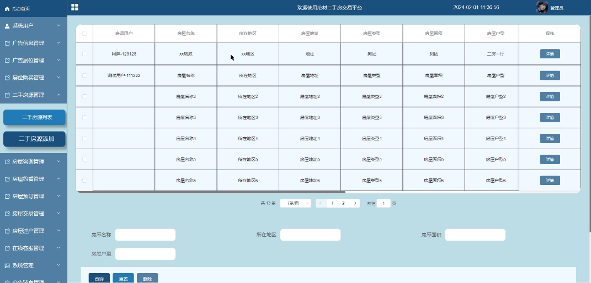Select the checkbox for 房屋名称5 row
Screen dimensions: 591x283
click(x=84, y=159)
